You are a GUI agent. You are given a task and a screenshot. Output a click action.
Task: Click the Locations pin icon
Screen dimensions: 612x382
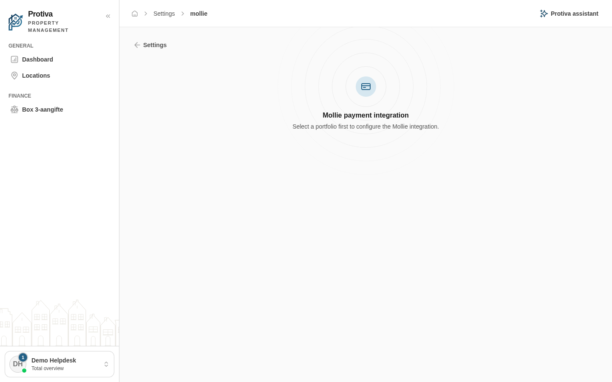point(14,76)
